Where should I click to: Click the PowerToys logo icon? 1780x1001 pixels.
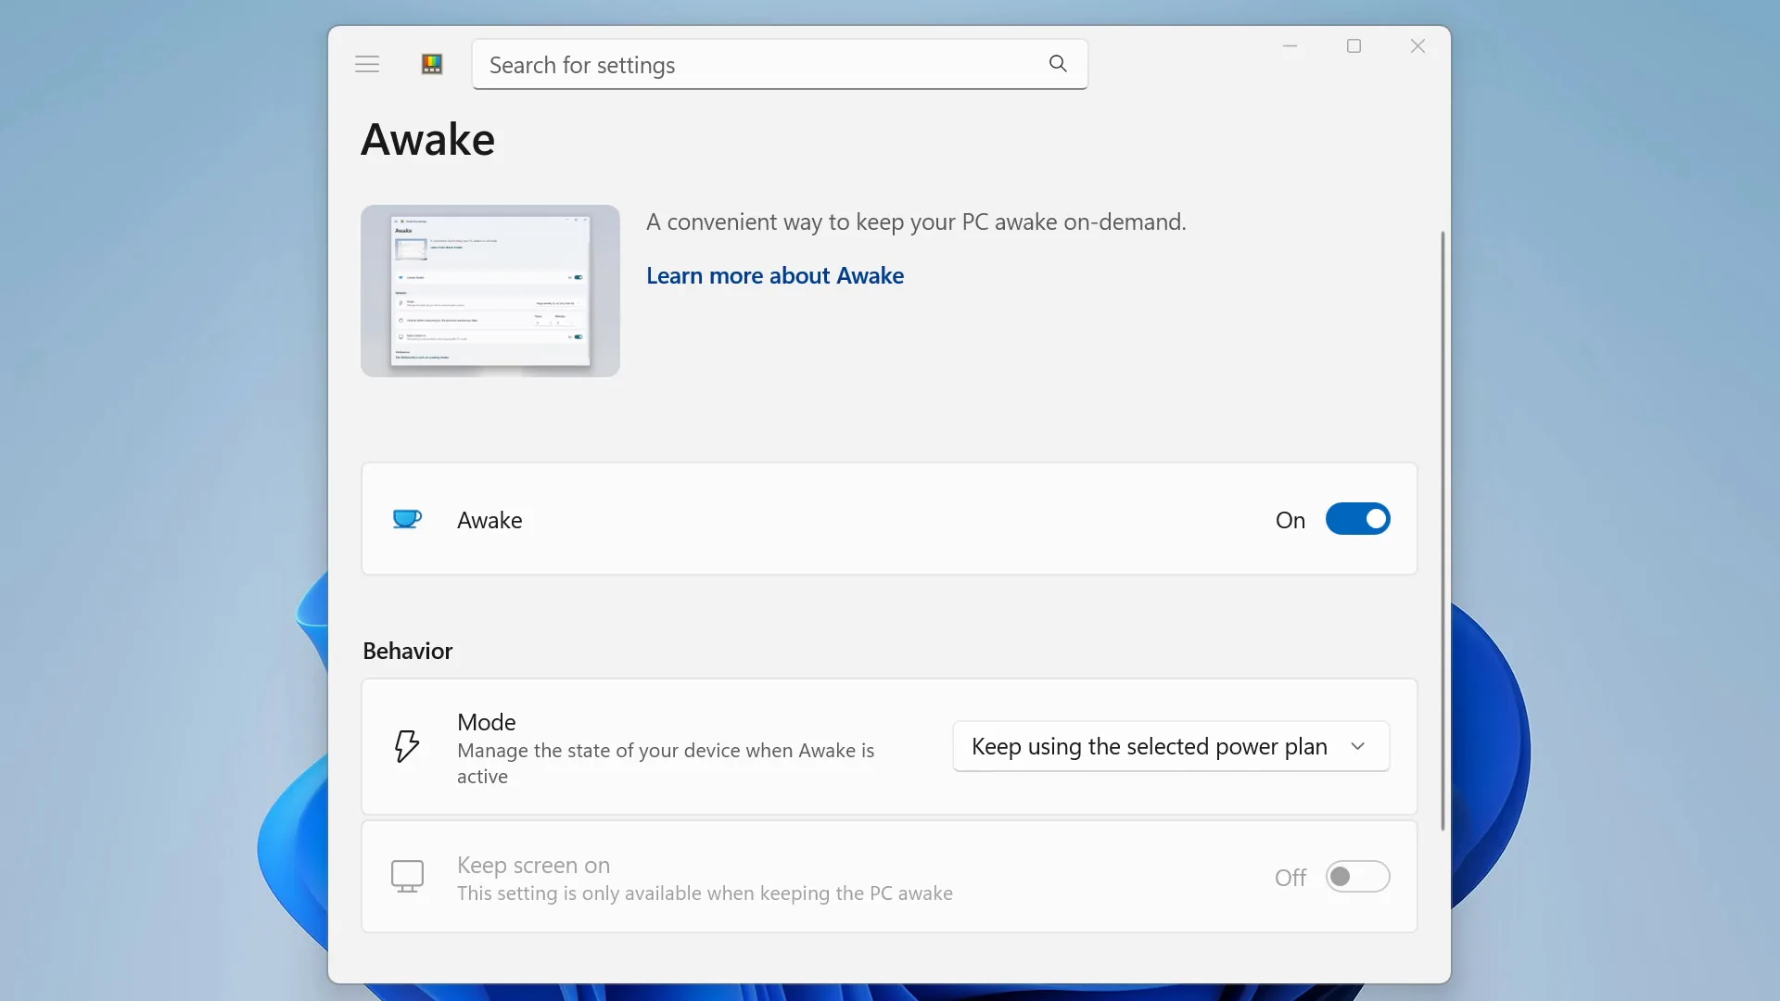tap(432, 64)
